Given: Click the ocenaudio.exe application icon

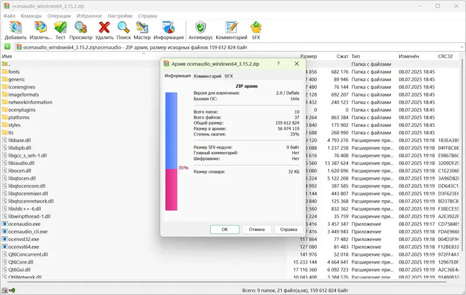Looking at the screenshot, I should (5, 224).
